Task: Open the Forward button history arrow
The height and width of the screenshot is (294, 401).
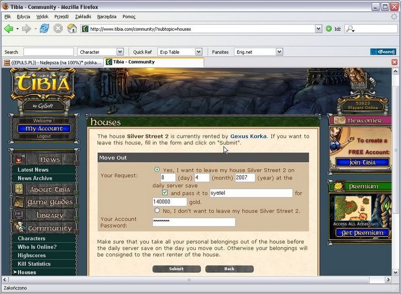Action: [36, 29]
